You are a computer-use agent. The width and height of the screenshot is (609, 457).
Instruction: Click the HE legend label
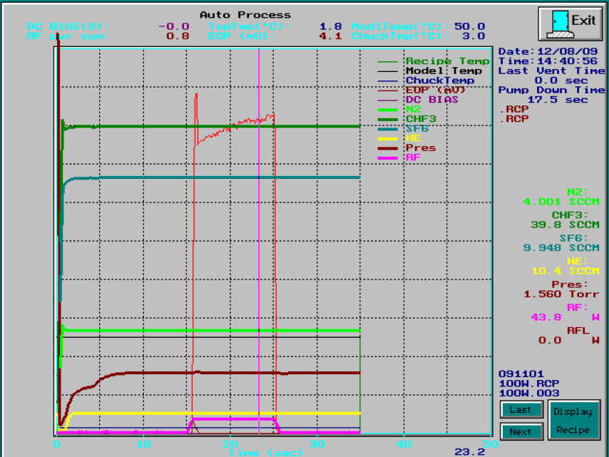click(413, 138)
